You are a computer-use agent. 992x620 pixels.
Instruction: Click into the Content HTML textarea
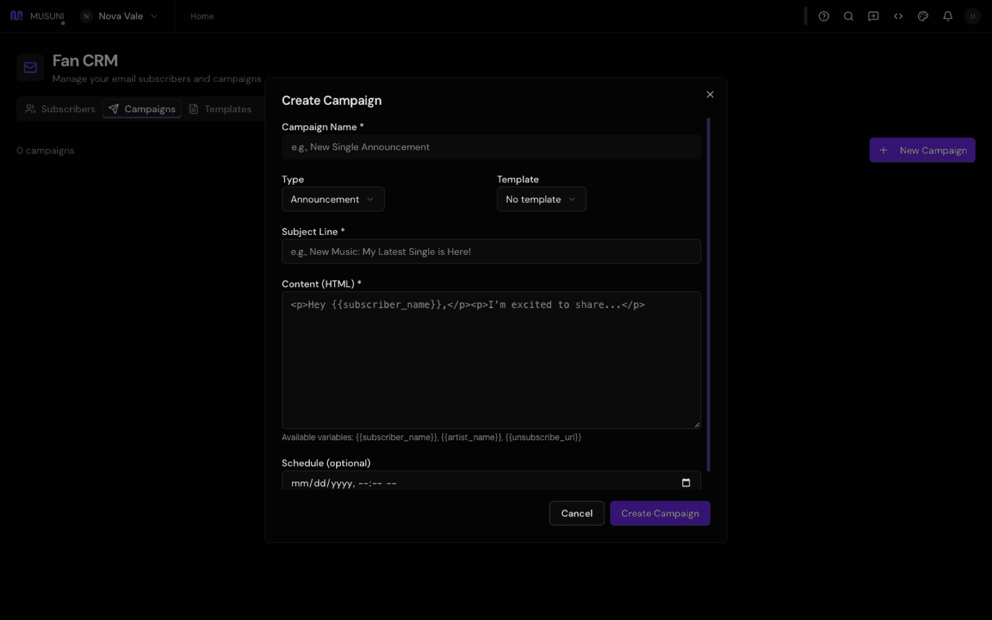(x=491, y=360)
